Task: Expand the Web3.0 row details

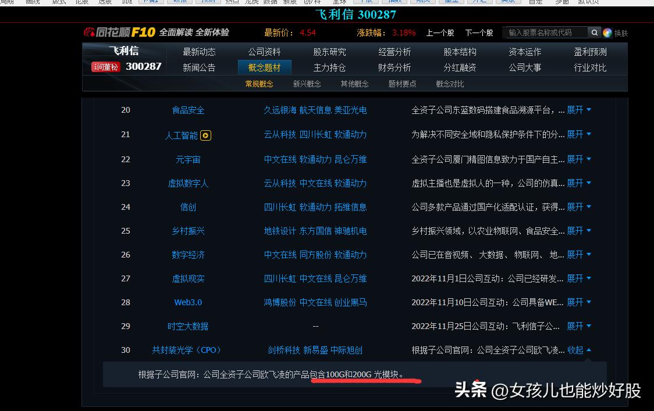Action: (579, 302)
